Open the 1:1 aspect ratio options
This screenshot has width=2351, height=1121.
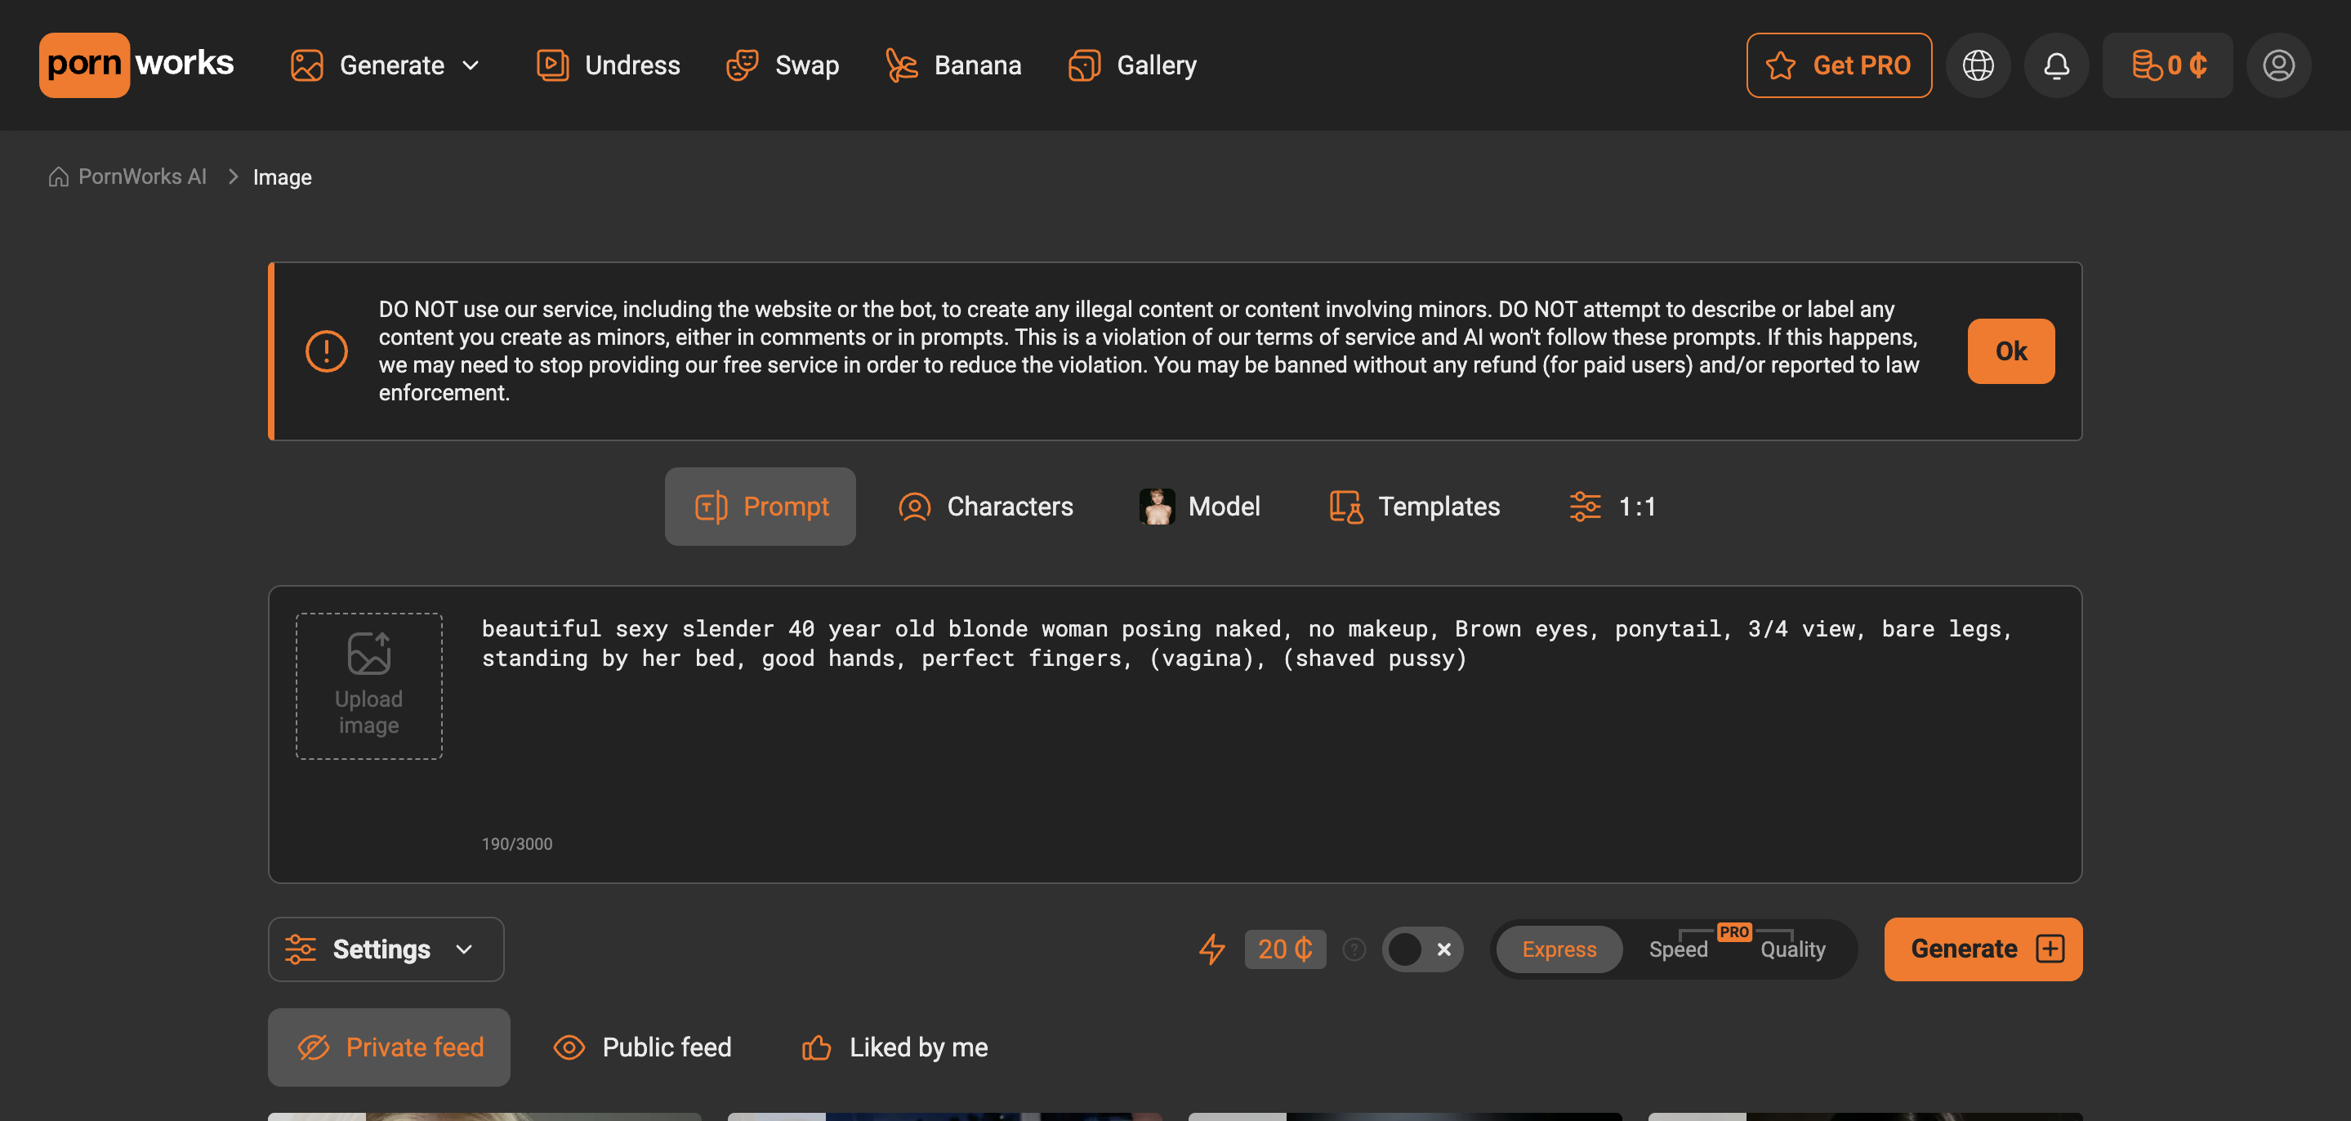[x=1613, y=507]
